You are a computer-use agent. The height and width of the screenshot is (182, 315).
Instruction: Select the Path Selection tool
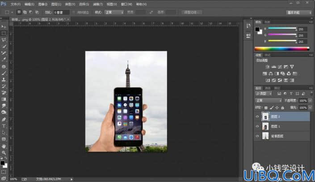(4, 132)
